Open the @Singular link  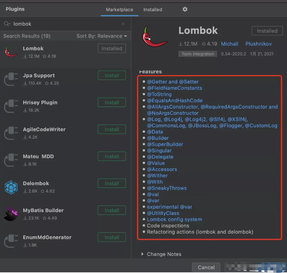(x=159, y=150)
